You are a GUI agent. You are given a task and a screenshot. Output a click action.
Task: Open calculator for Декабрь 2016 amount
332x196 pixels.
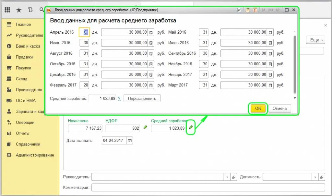pyautogui.click(x=151, y=75)
